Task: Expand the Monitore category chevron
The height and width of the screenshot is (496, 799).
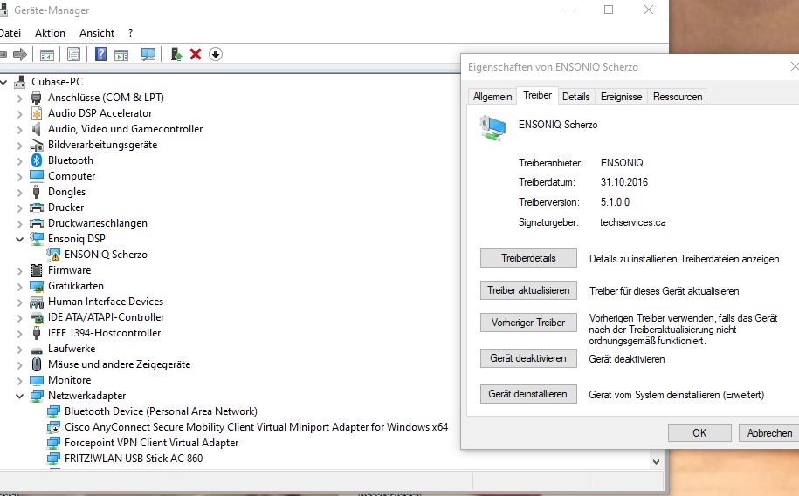Action: click(19, 381)
